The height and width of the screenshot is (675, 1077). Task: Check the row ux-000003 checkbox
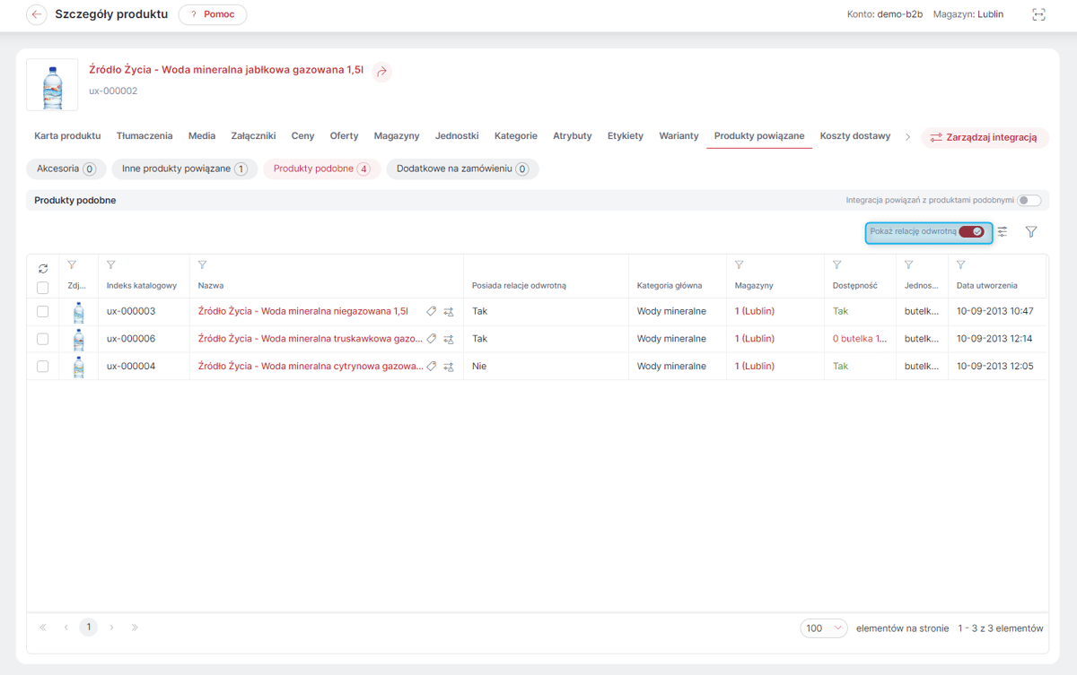(x=42, y=312)
